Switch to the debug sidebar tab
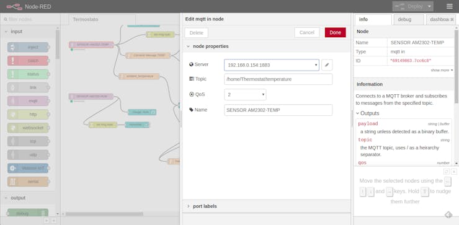Image resolution: width=459 pixels, height=225 pixels. click(408, 19)
